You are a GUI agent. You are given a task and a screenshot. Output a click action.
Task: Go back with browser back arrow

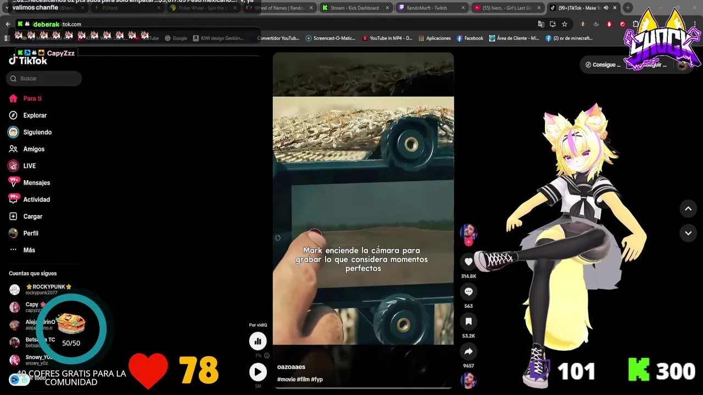[8, 24]
